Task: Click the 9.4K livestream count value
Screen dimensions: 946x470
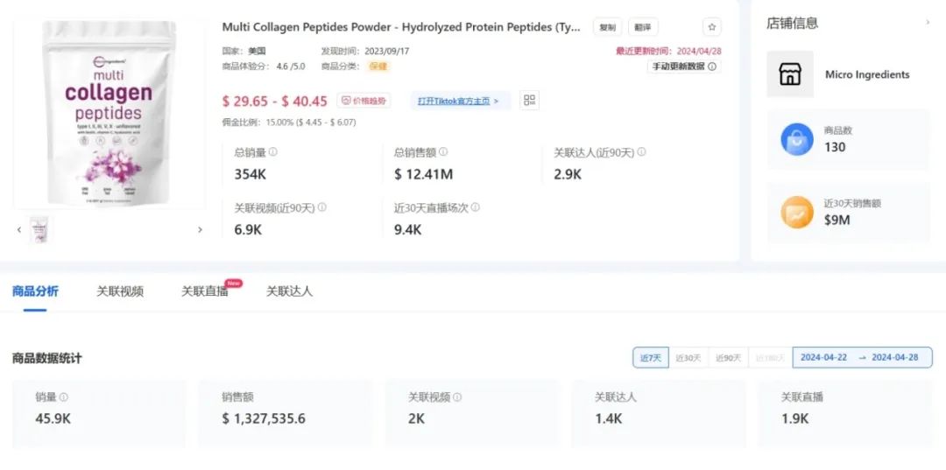Action: [x=408, y=229]
